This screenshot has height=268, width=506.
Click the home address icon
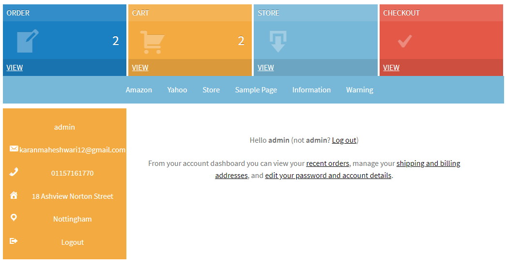[14, 195]
